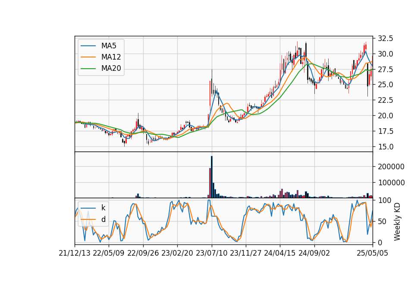Click the blue MA5 legend line
This screenshot has height=298, width=414.
tap(88, 46)
